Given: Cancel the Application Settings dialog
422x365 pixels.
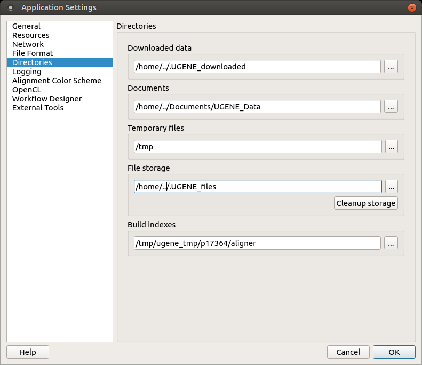Looking at the screenshot, I should [348, 352].
